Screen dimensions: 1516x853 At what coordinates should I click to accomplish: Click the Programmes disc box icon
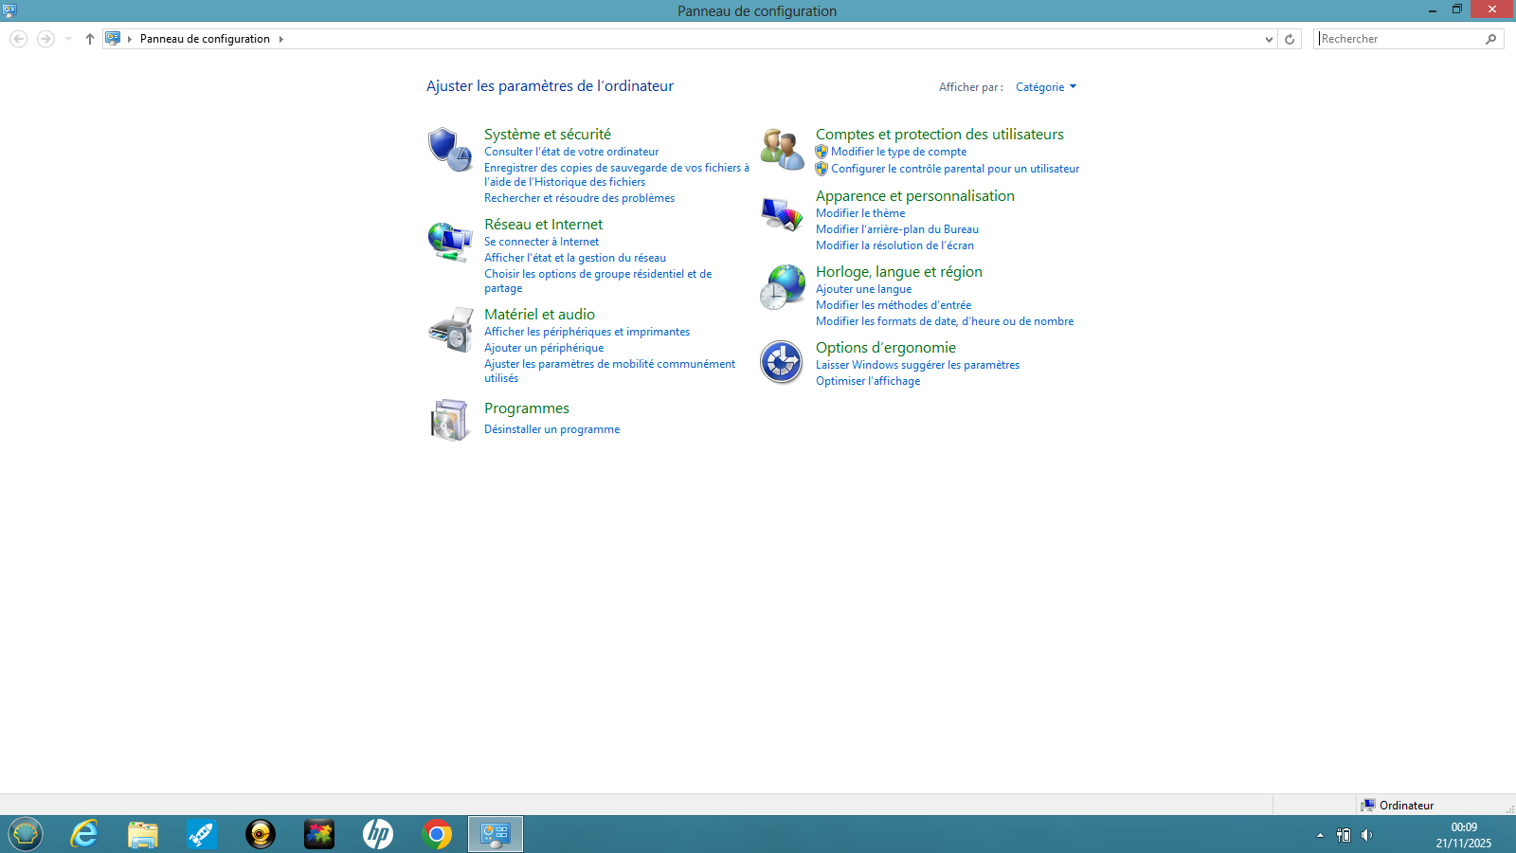point(449,420)
